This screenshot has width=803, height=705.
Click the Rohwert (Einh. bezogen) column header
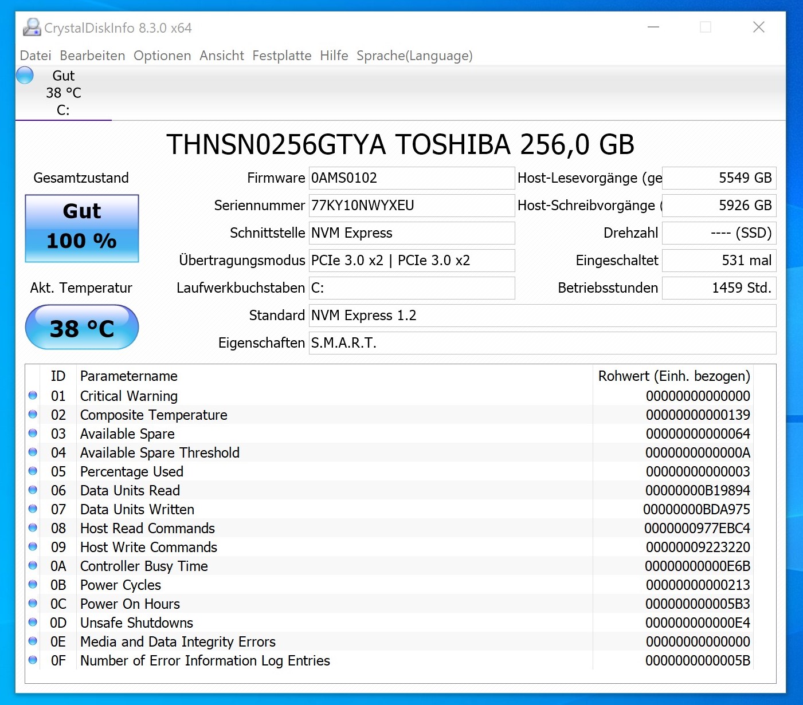pos(674,376)
